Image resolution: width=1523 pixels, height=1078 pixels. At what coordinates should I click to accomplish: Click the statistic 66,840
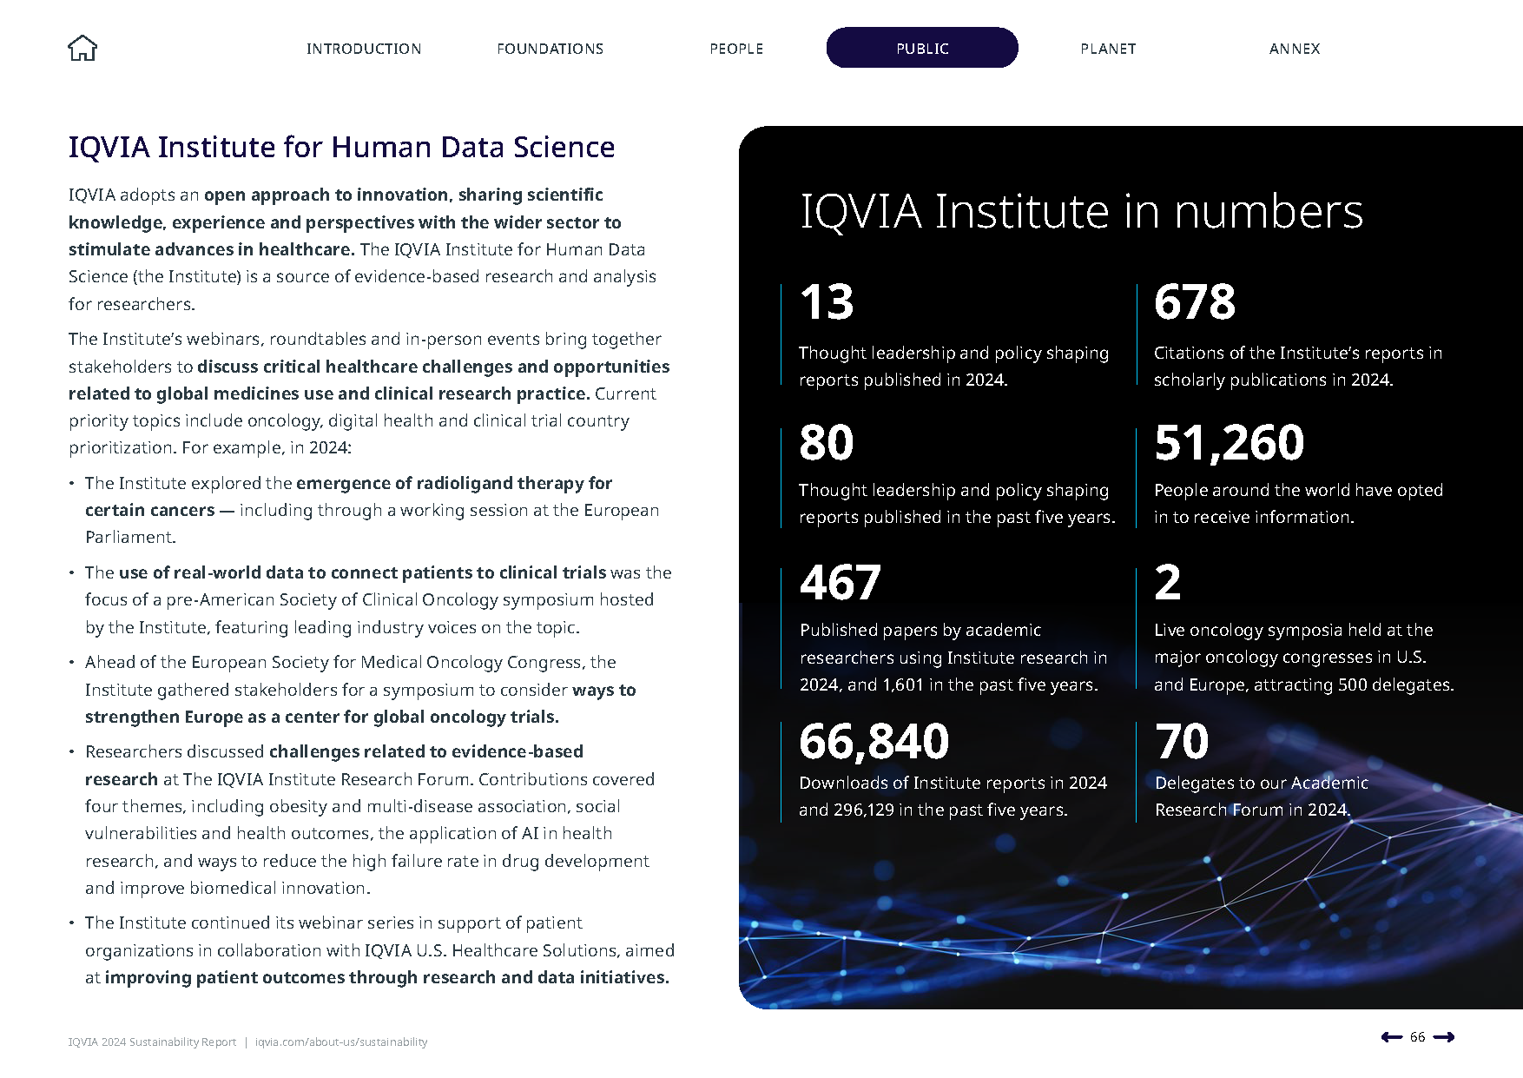pos(874,741)
